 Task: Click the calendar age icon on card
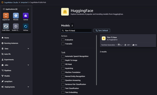pos(119,45)
